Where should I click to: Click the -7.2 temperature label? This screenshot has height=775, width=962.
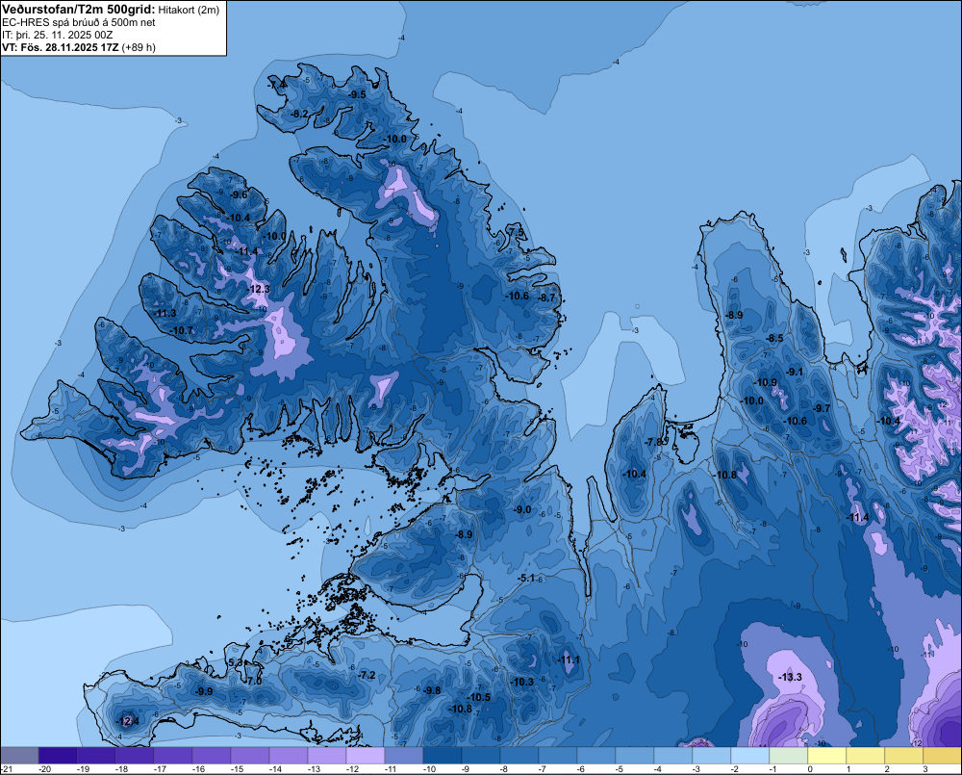pyautogui.click(x=367, y=675)
